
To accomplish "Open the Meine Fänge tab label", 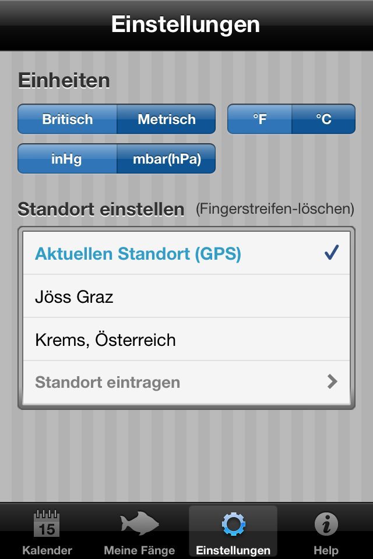I will [139, 550].
